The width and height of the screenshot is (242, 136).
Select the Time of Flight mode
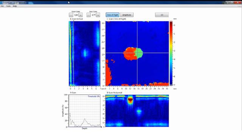point(113,15)
